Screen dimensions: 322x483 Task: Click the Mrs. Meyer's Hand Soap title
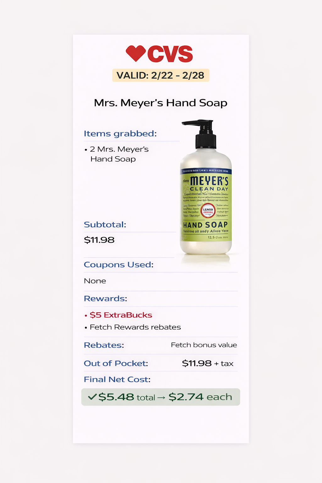coord(161,103)
